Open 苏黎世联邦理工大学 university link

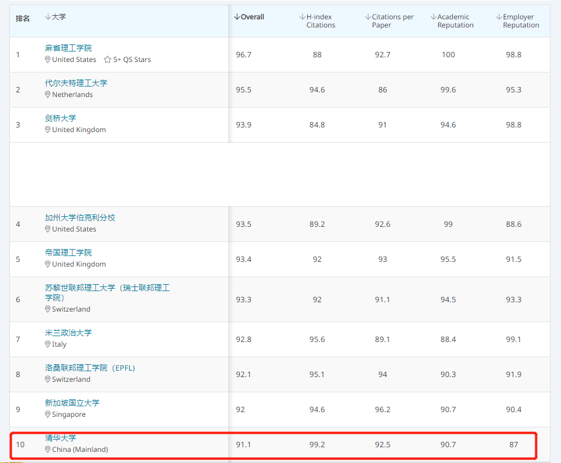coord(107,292)
